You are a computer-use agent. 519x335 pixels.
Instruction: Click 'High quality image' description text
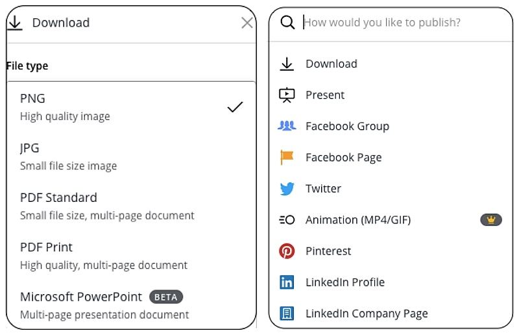65,117
